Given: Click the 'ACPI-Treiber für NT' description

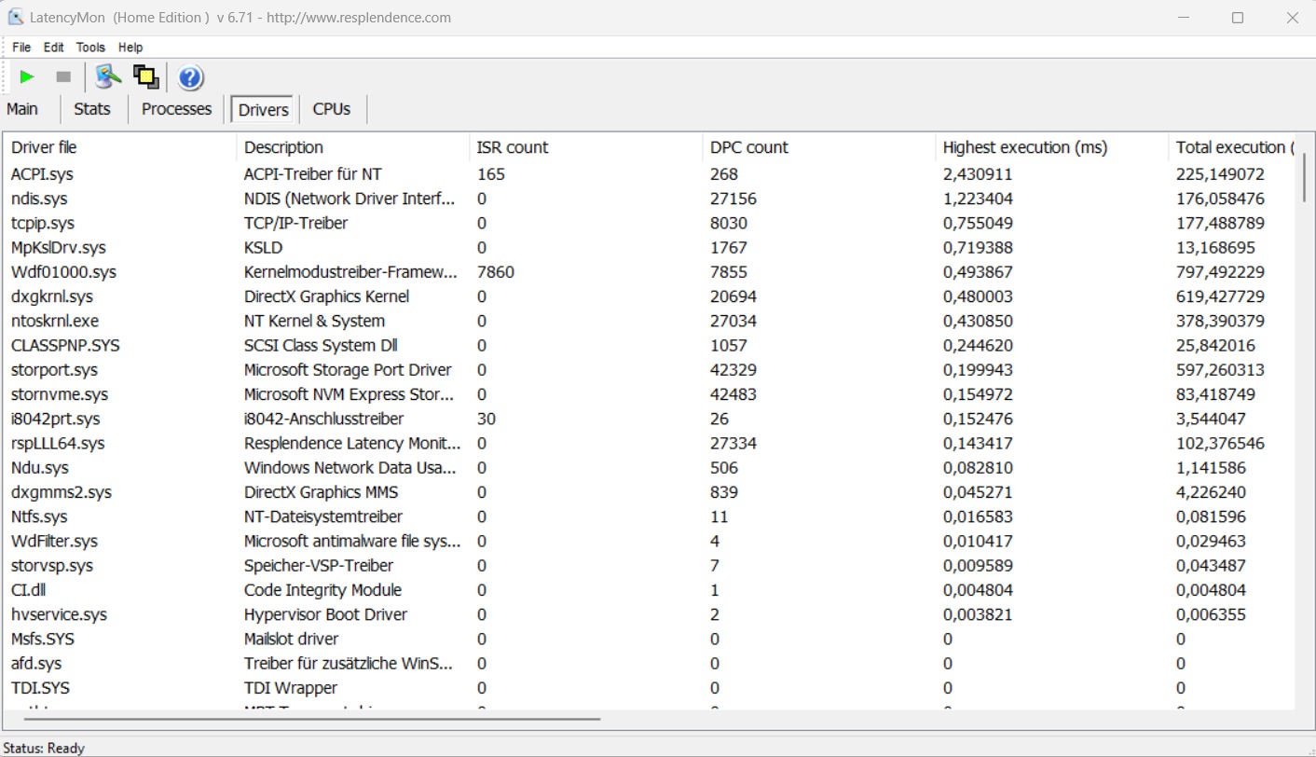Looking at the screenshot, I should point(312,174).
